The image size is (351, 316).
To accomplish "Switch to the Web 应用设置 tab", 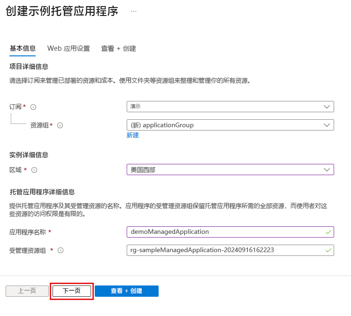I will click(69, 48).
